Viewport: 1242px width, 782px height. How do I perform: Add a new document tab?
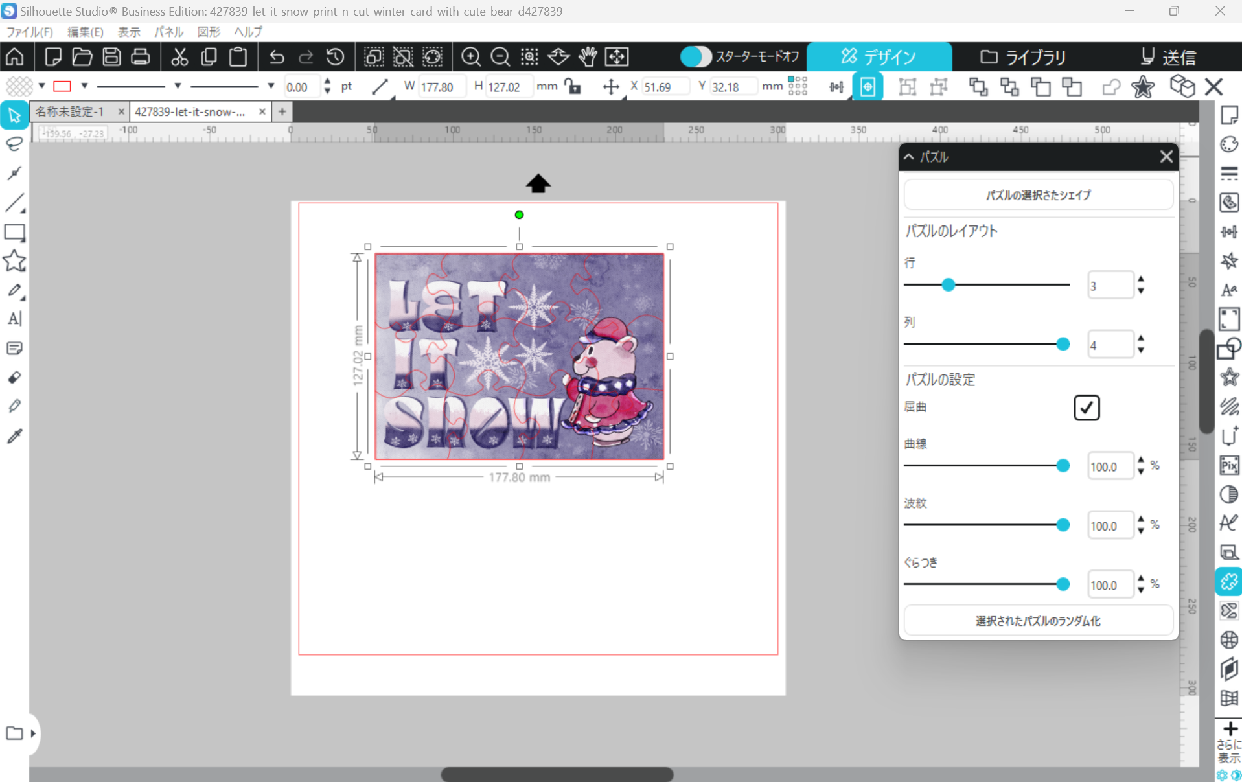pyautogui.click(x=282, y=111)
